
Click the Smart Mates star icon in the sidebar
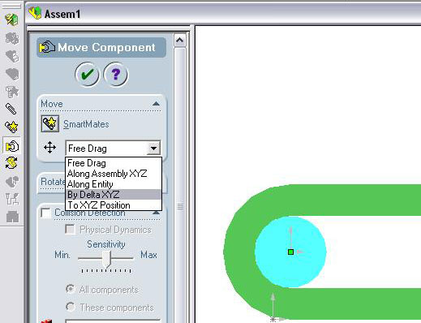coord(11,127)
